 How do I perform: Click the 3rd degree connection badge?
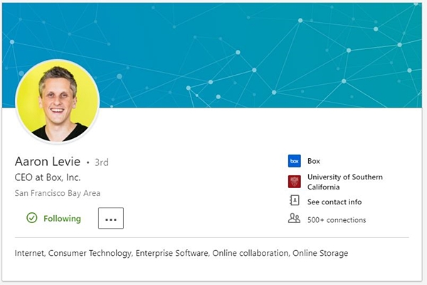102,162
